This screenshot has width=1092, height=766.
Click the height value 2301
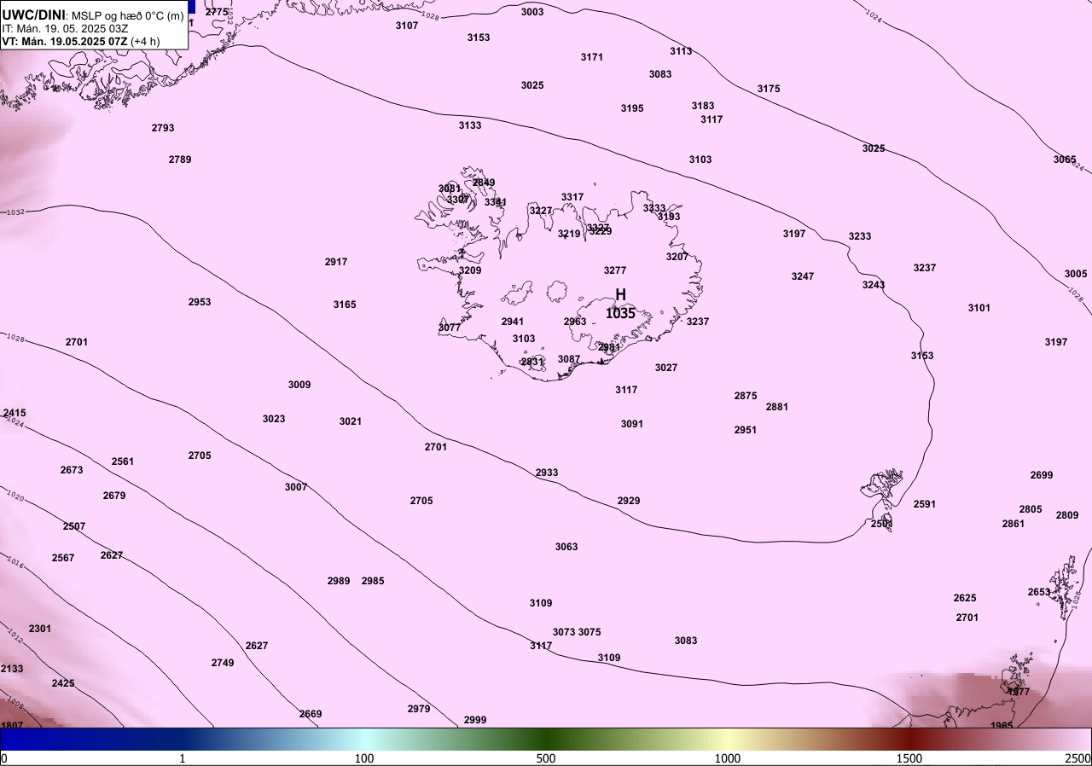pyautogui.click(x=40, y=629)
